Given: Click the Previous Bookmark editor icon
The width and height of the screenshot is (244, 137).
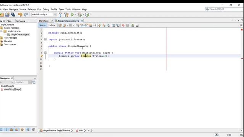Looking at the screenshot, I should click(x=100, y=25).
